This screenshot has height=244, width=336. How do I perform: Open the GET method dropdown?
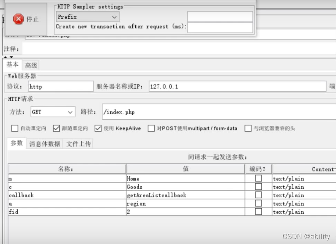(53, 112)
